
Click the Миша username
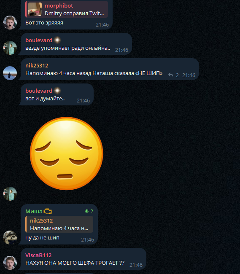click(x=34, y=212)
